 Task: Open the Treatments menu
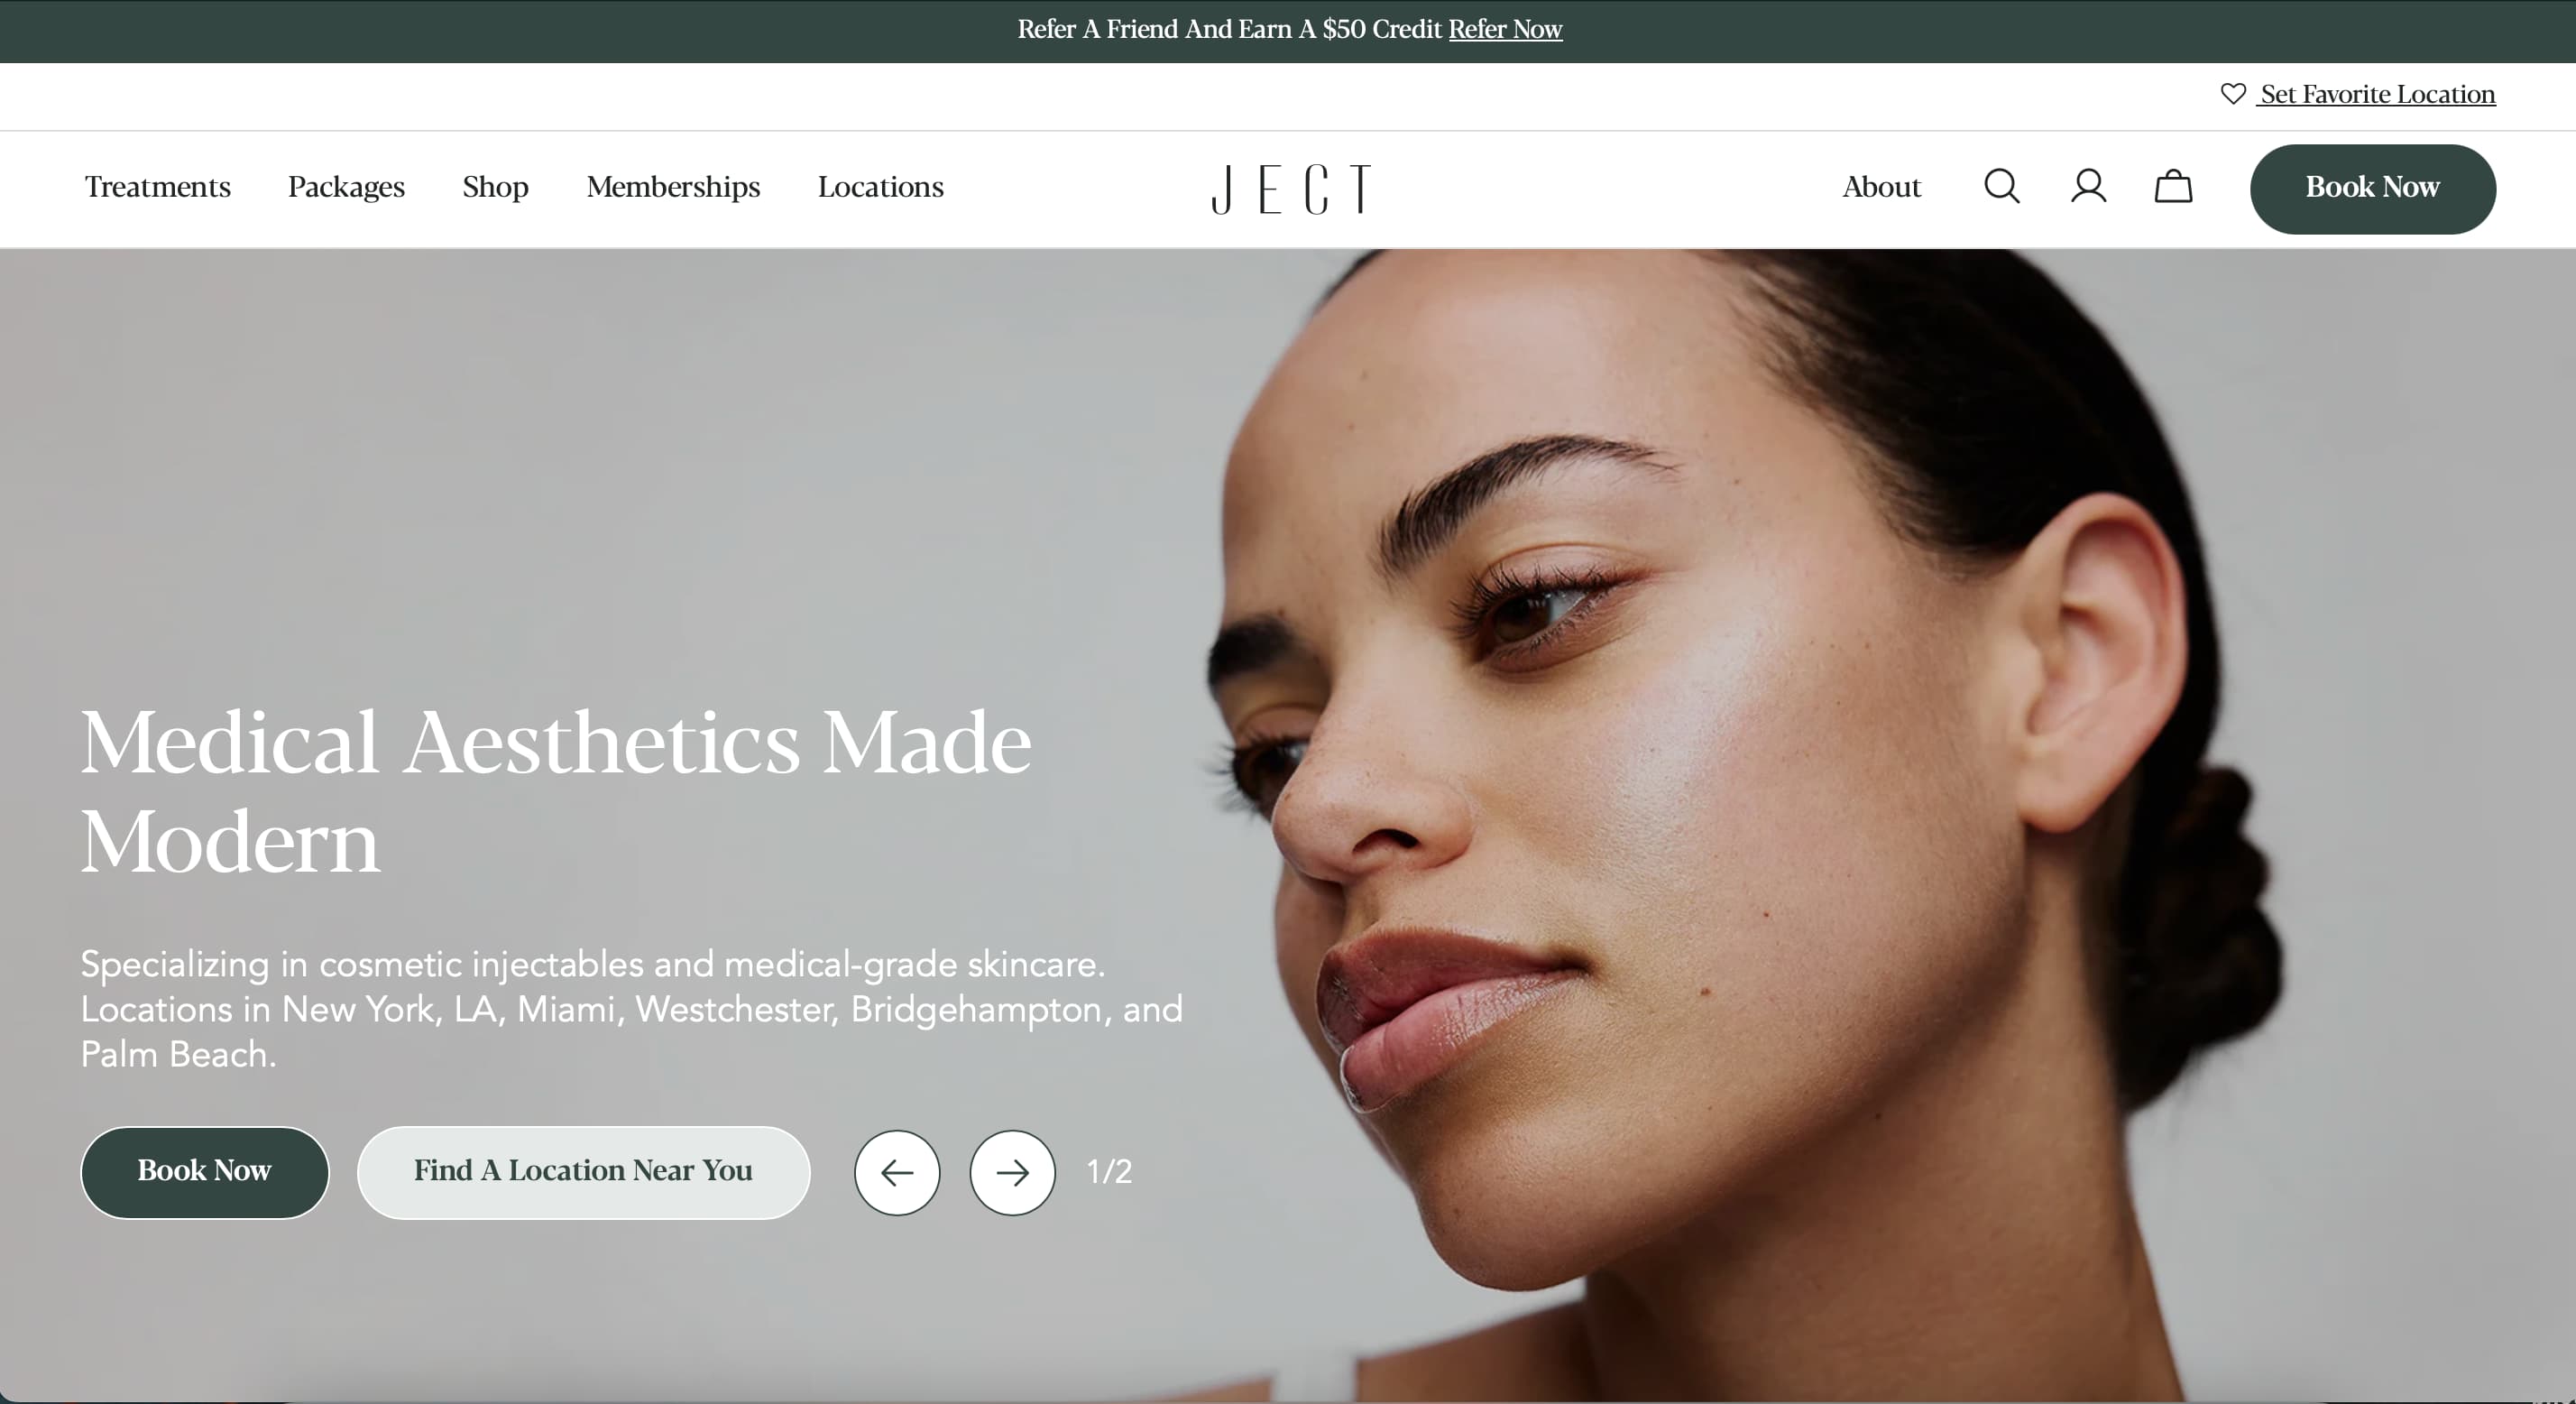pyautogui.click(x=158, y=187)
